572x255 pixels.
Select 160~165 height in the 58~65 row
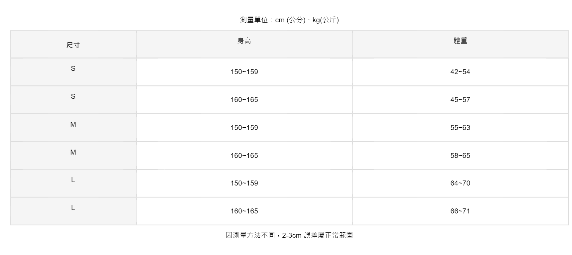click(244, 156)
